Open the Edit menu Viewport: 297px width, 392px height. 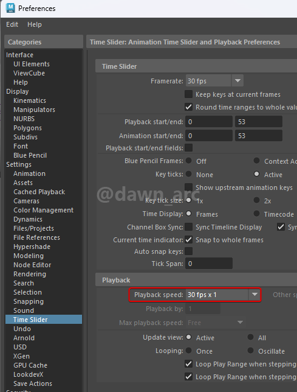tap(12, 24)
